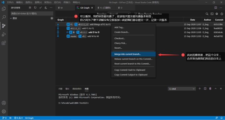Click Merge into current branch...
225x120 pixels.
133,54
